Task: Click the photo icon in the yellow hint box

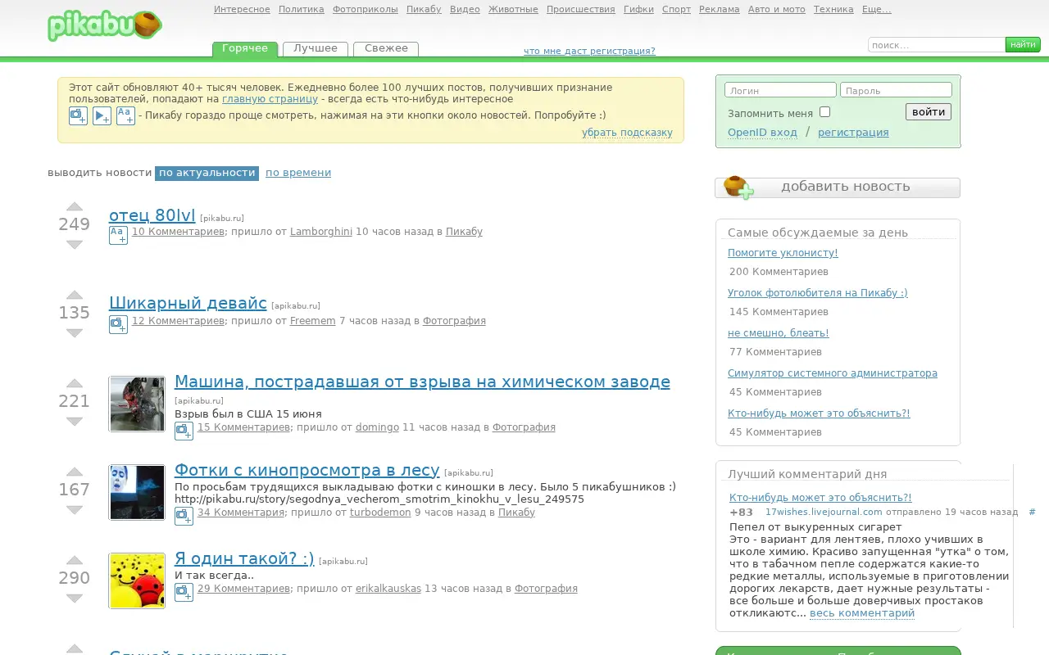Action: pyautogui.click(x=78, y=115)
